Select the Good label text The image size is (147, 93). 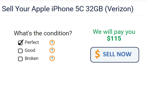[30, 50]
